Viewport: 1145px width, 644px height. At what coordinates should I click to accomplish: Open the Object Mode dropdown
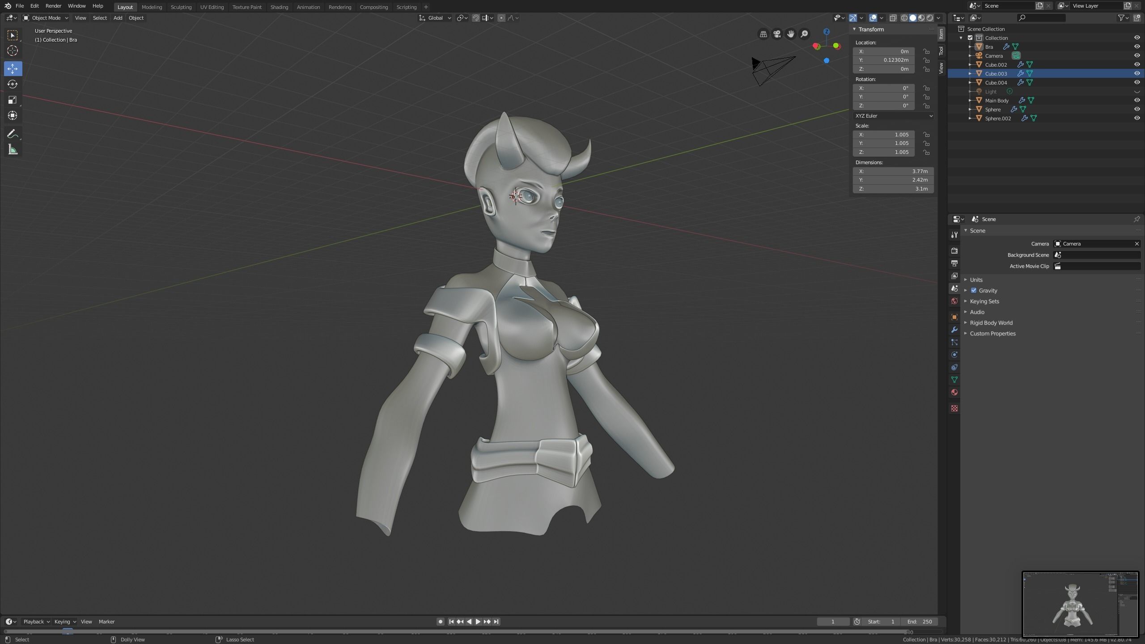(46, 18)
